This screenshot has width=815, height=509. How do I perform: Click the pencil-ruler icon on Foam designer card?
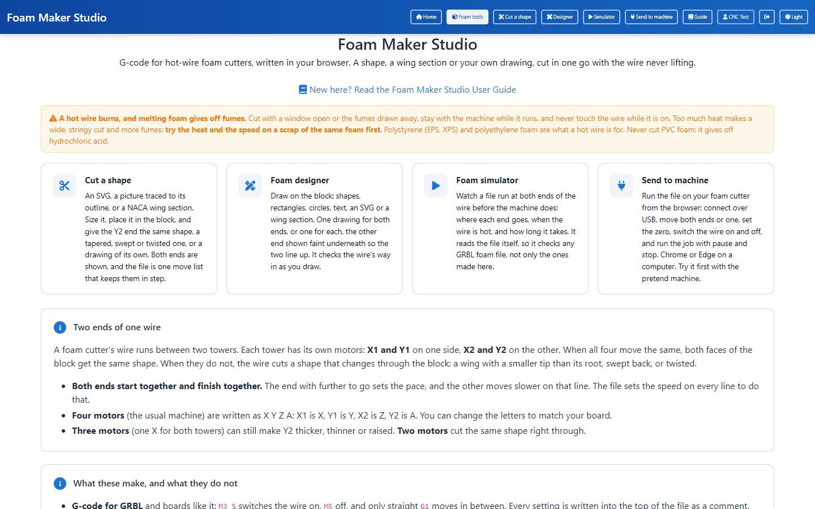click(250, 186)
